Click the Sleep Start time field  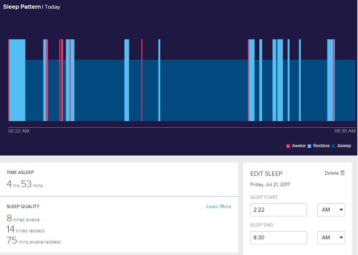coord(278,210)
